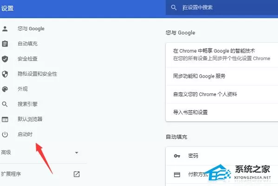
Task: Click the person icon beside 您与 Google
Action: point(5,29)
